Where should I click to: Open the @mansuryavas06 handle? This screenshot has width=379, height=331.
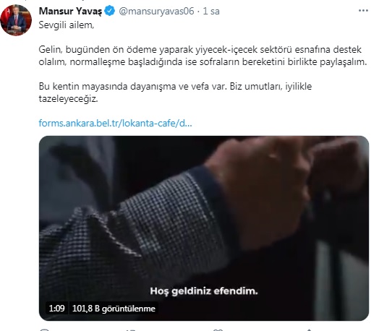(156, 11)
